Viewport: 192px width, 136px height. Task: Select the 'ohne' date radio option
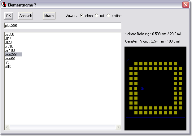pos(82,16)
